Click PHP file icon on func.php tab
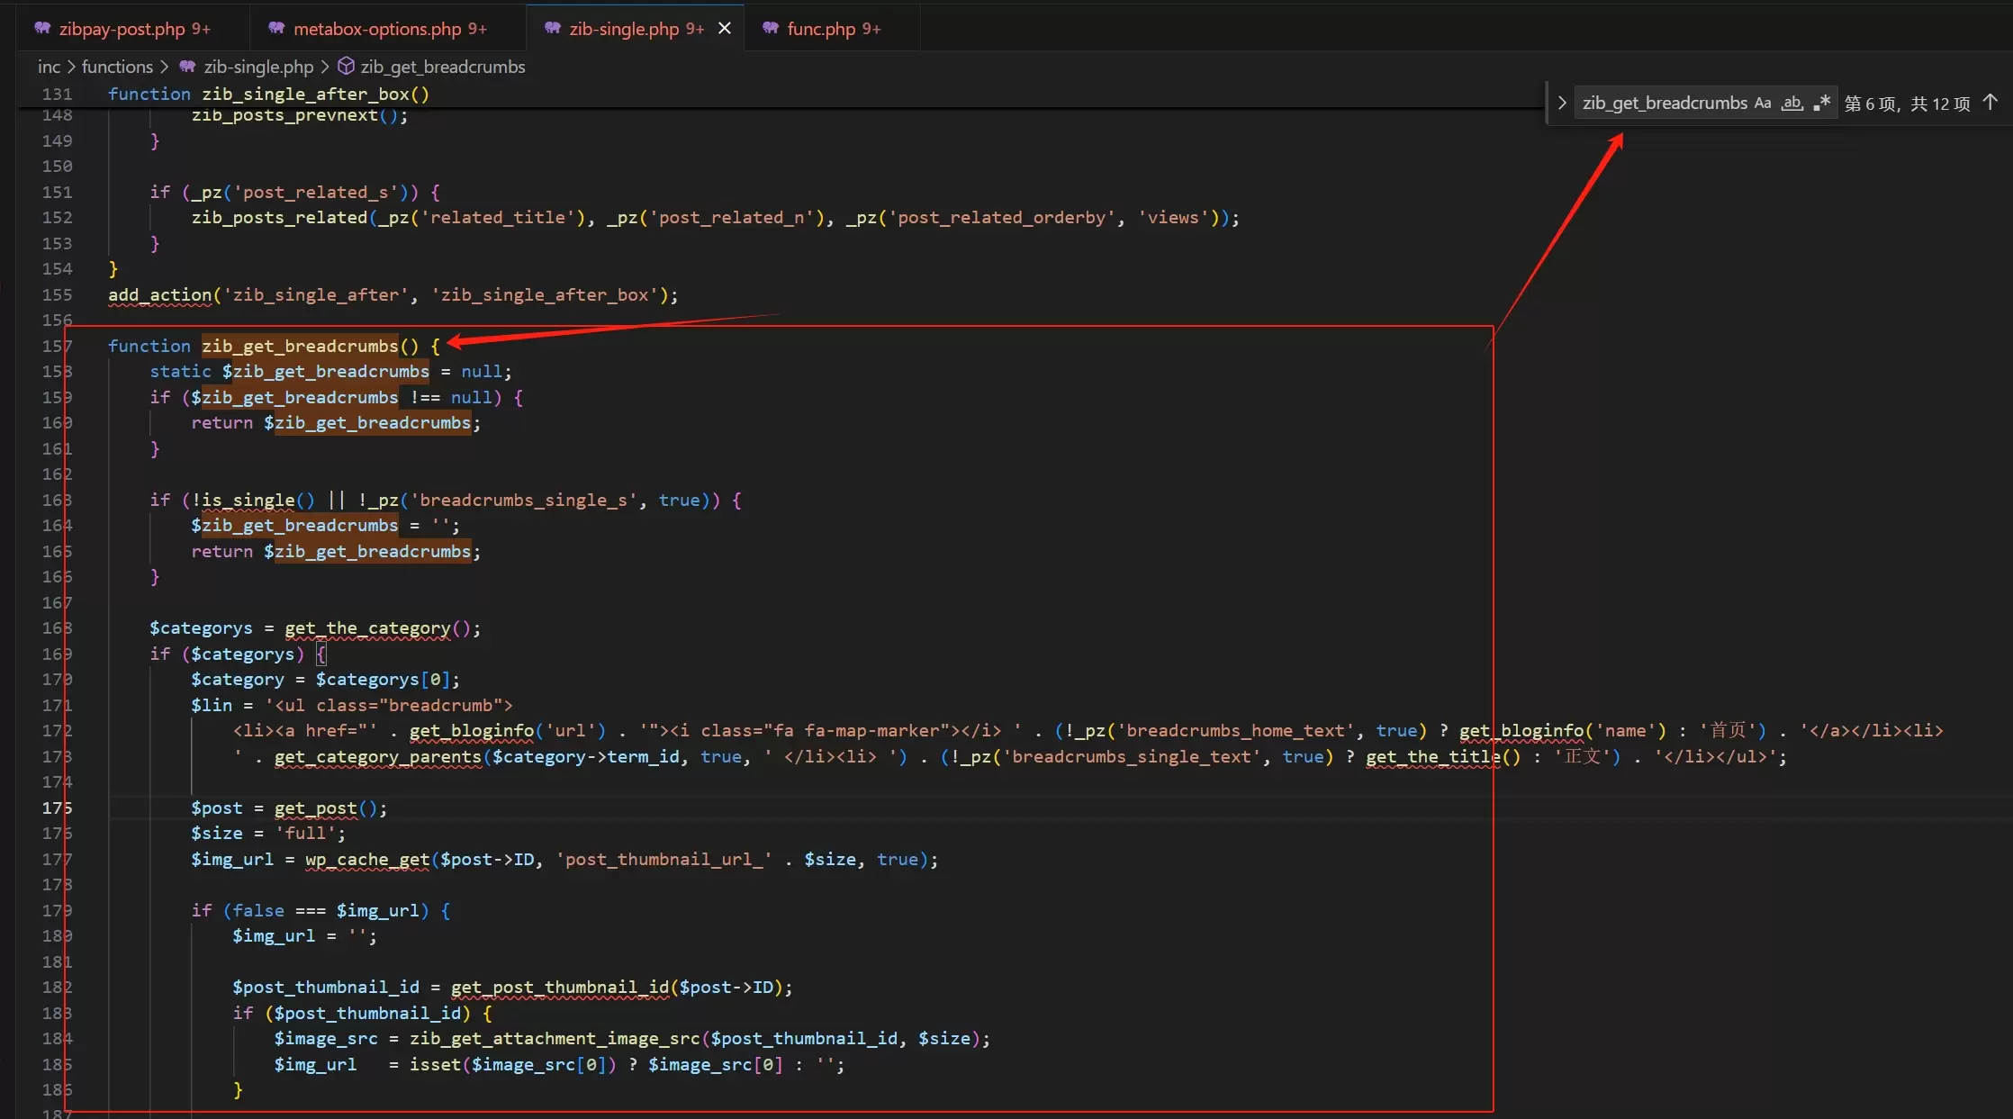The image size is (2013, 1119). pyautogui.click(x=771, y=29)
